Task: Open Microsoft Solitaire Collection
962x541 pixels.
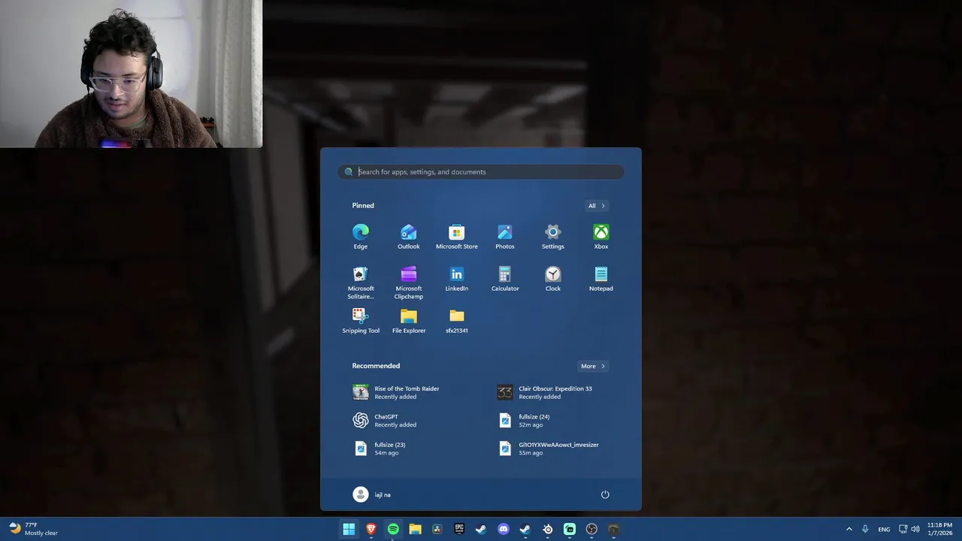Action: (361, 283)
